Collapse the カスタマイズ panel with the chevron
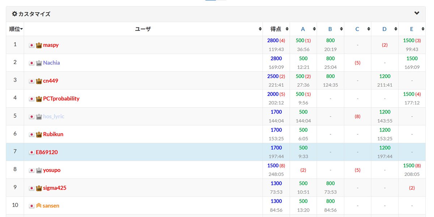This screenshot has width=434, height=217. tap(416, 13)
